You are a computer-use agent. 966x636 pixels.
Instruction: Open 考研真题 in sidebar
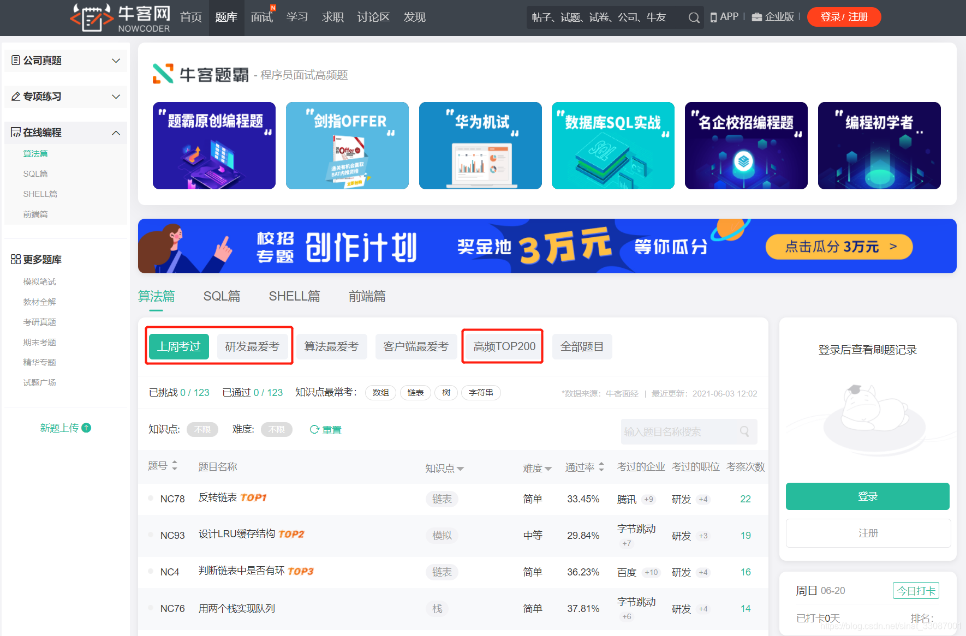pyautogui.click(x=39, y=322)
